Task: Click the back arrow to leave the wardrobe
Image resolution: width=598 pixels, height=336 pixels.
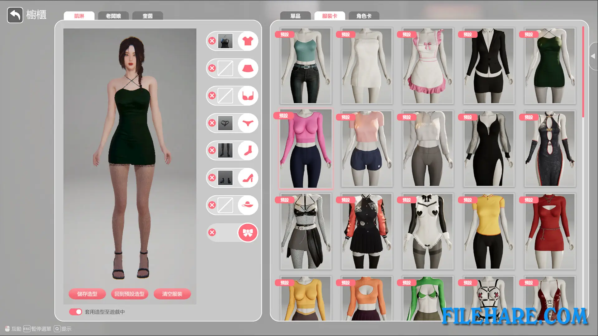Action: 15,15
